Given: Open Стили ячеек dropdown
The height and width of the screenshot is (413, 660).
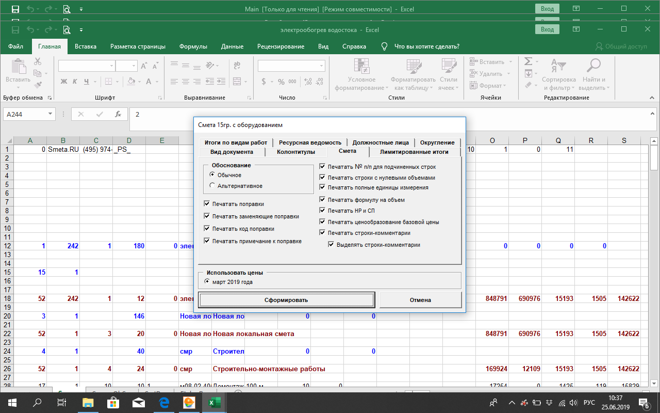Looking at the screenshot, I should 448,75.
